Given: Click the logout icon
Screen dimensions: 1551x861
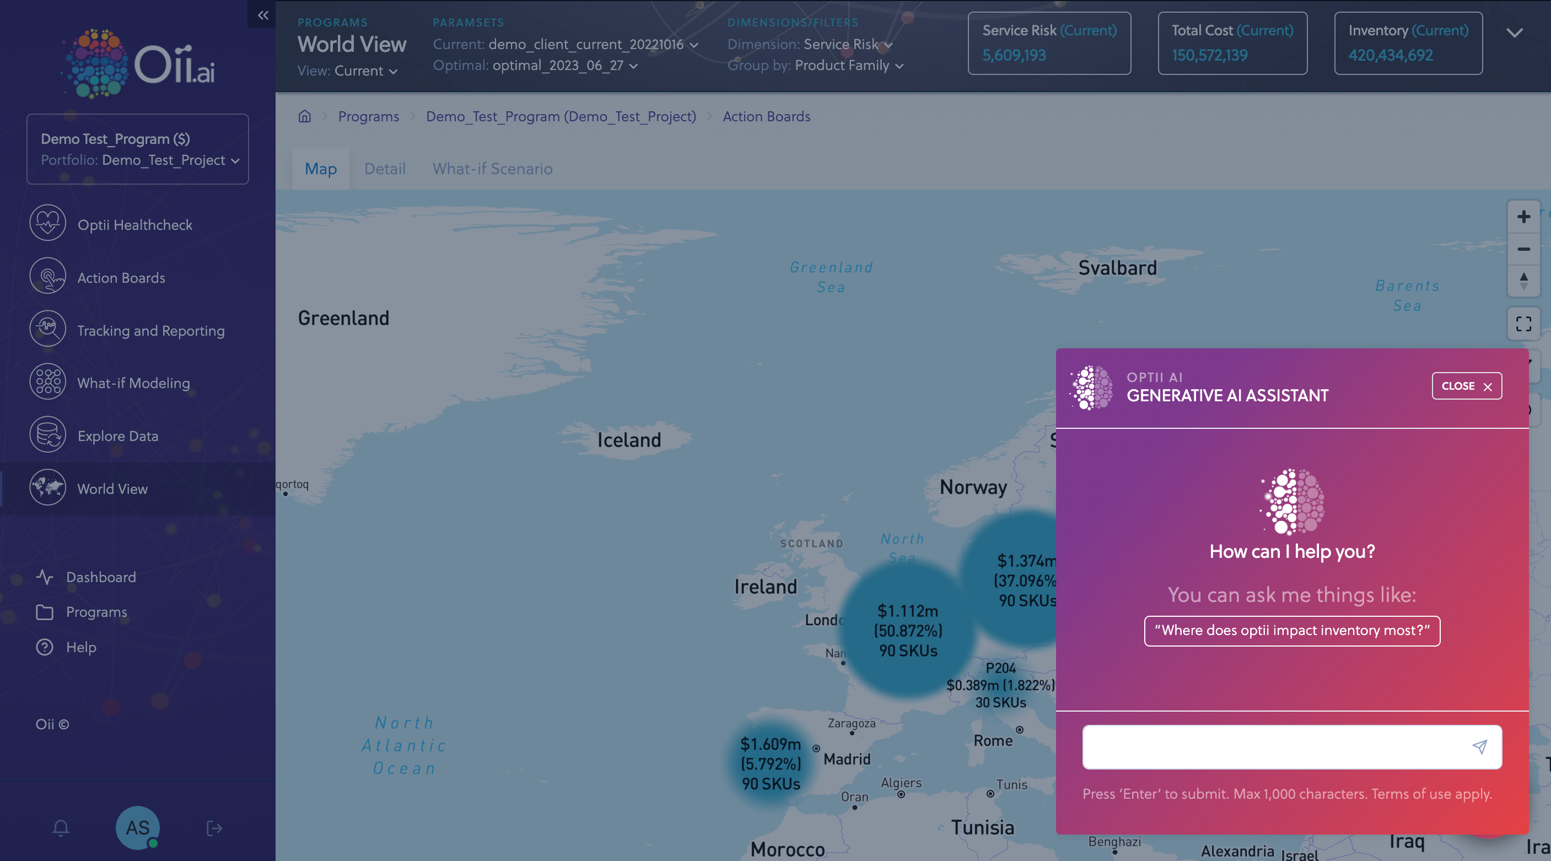Looking at the screenshot, I should [x=214, y=828].
